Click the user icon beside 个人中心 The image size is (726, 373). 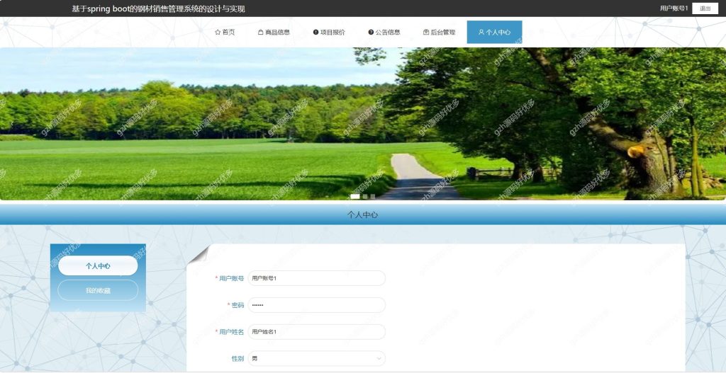(481, 33)
